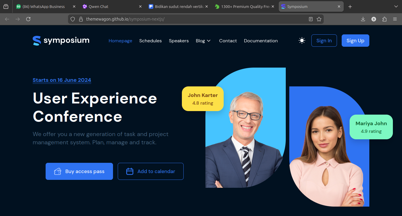402x216 pixels.
Task: Click the Symposium logo in the header
Action: (61, 41)
